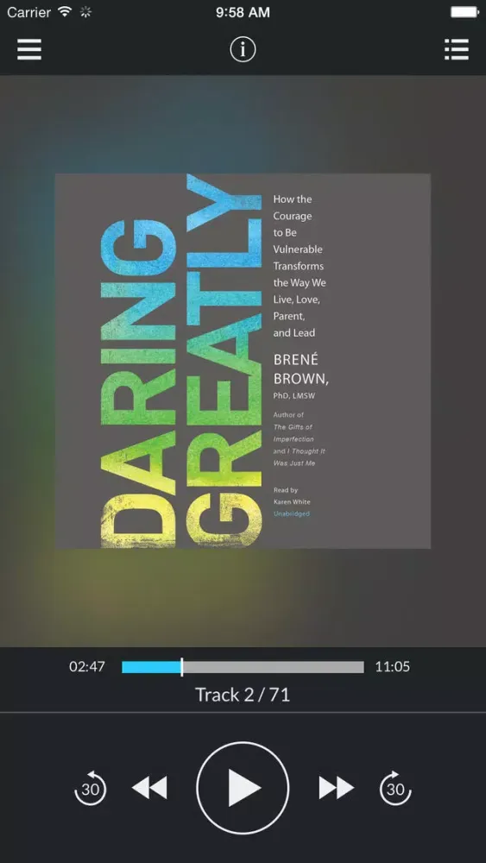Open the hamburger menu

(29, 50)
